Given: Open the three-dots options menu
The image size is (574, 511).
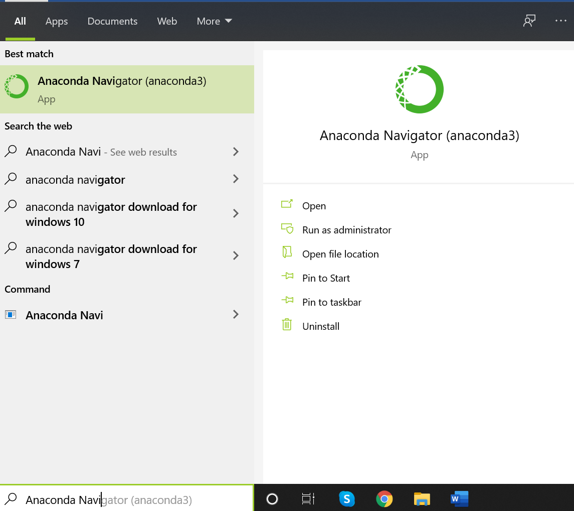Looking at the screenshot, I should click(560, 21).
